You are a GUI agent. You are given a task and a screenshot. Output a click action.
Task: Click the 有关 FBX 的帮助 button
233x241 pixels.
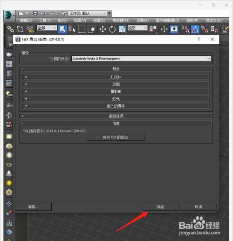[x=116, y=138]
